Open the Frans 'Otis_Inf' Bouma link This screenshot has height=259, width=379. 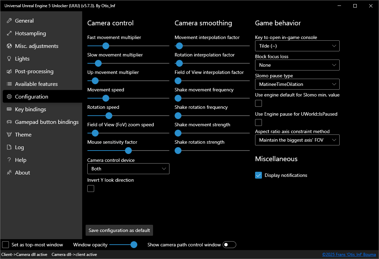click(x=349, y=255)
